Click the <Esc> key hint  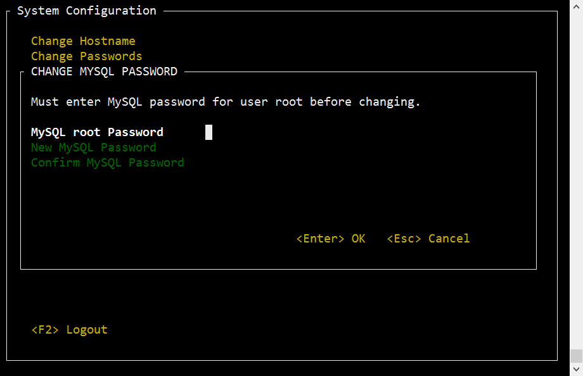(x=404, y=239)
